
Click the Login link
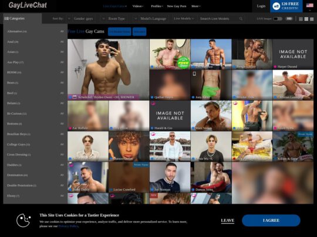point(261,6)
